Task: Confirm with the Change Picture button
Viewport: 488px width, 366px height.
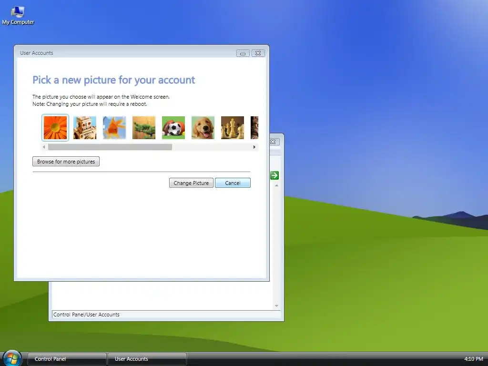Action: (191, 183)
